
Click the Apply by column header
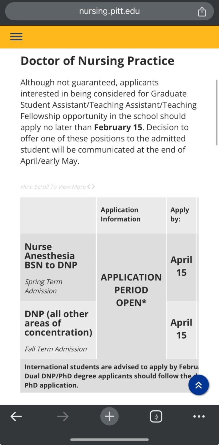tap(180, 214)
